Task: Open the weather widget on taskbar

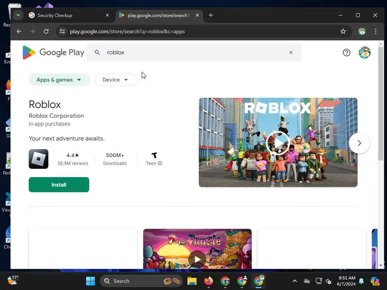Action: [12, 281]
